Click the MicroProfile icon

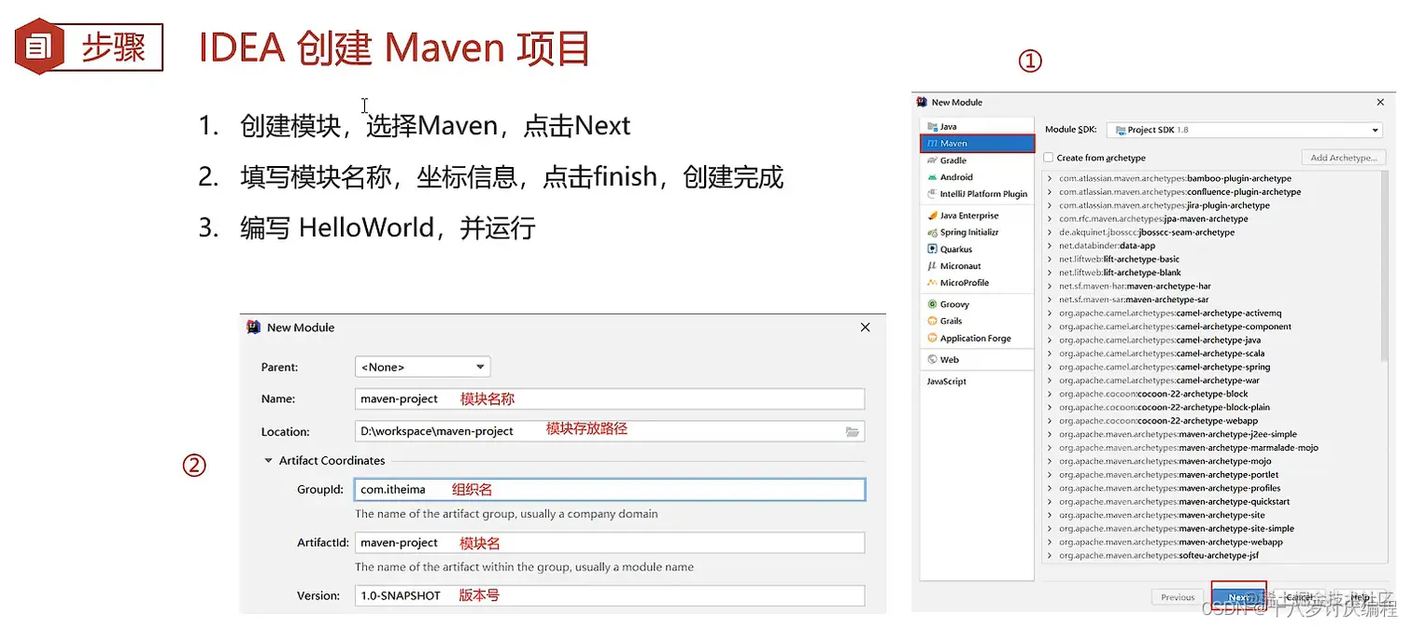[932, 283]
